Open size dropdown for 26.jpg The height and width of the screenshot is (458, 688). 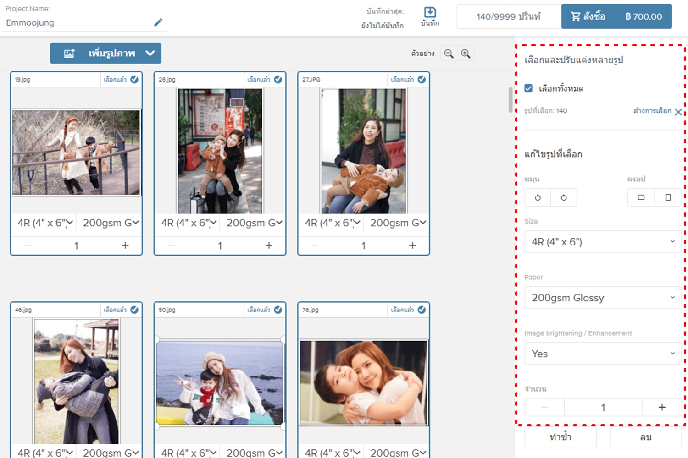point(188,223)
